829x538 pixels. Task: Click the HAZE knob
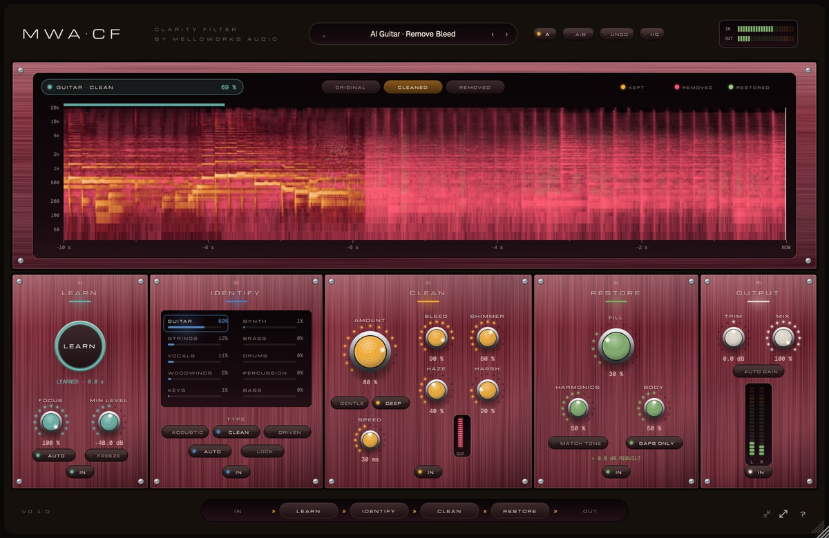click(435, 390)
